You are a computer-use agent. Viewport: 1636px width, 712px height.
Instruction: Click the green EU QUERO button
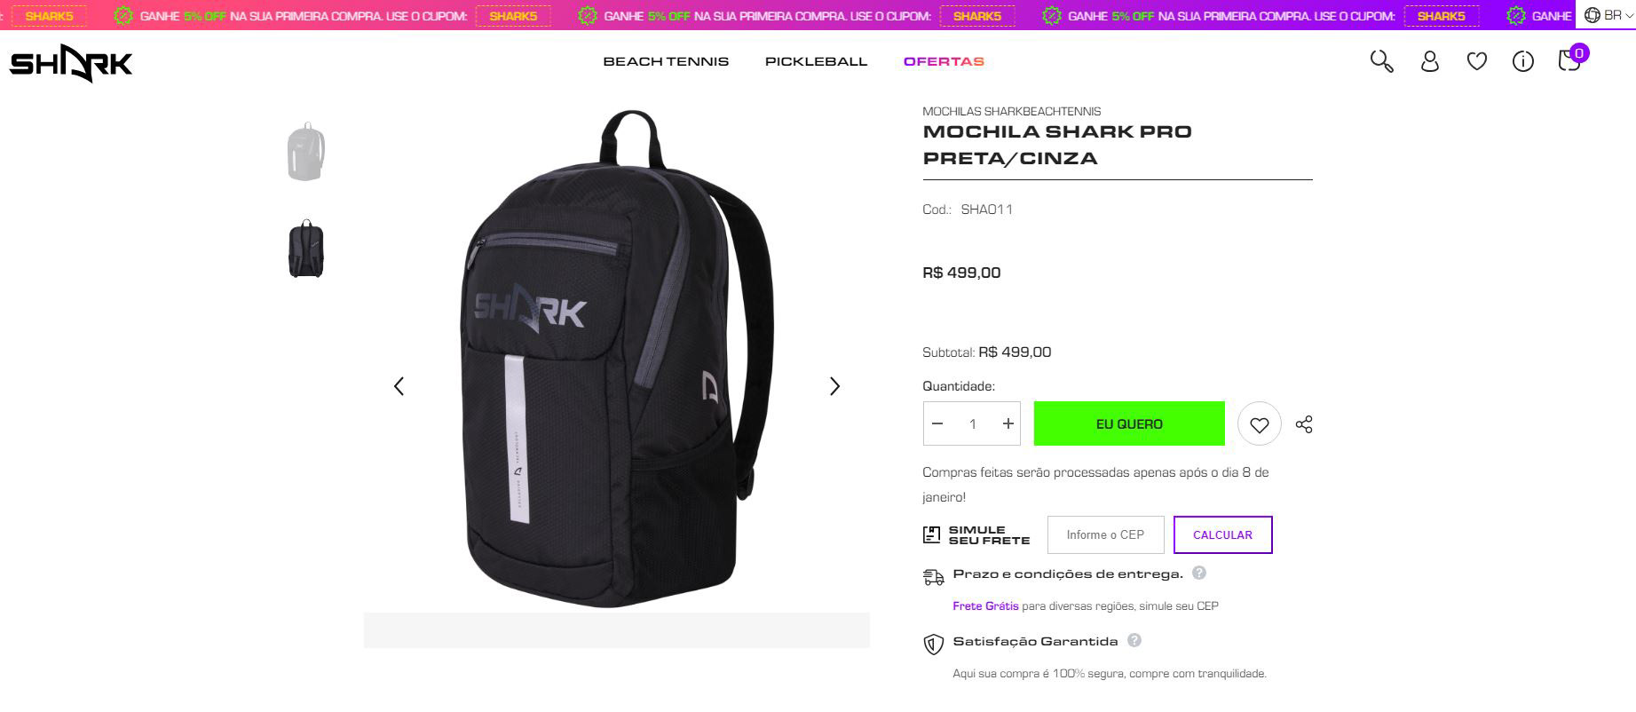(1129, 423)
